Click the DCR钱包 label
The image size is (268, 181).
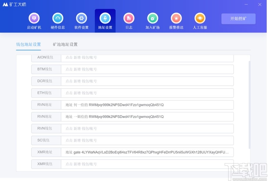[45, 81]
